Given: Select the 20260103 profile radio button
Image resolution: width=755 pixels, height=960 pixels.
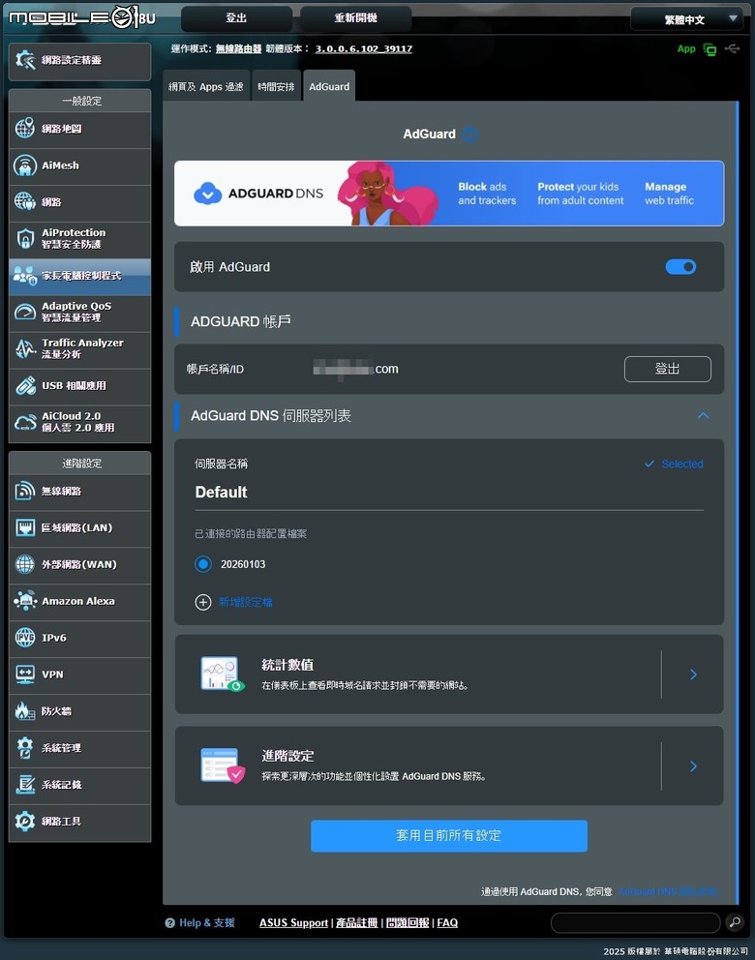Looking at the screenshot, I should [x=203, y=564].
